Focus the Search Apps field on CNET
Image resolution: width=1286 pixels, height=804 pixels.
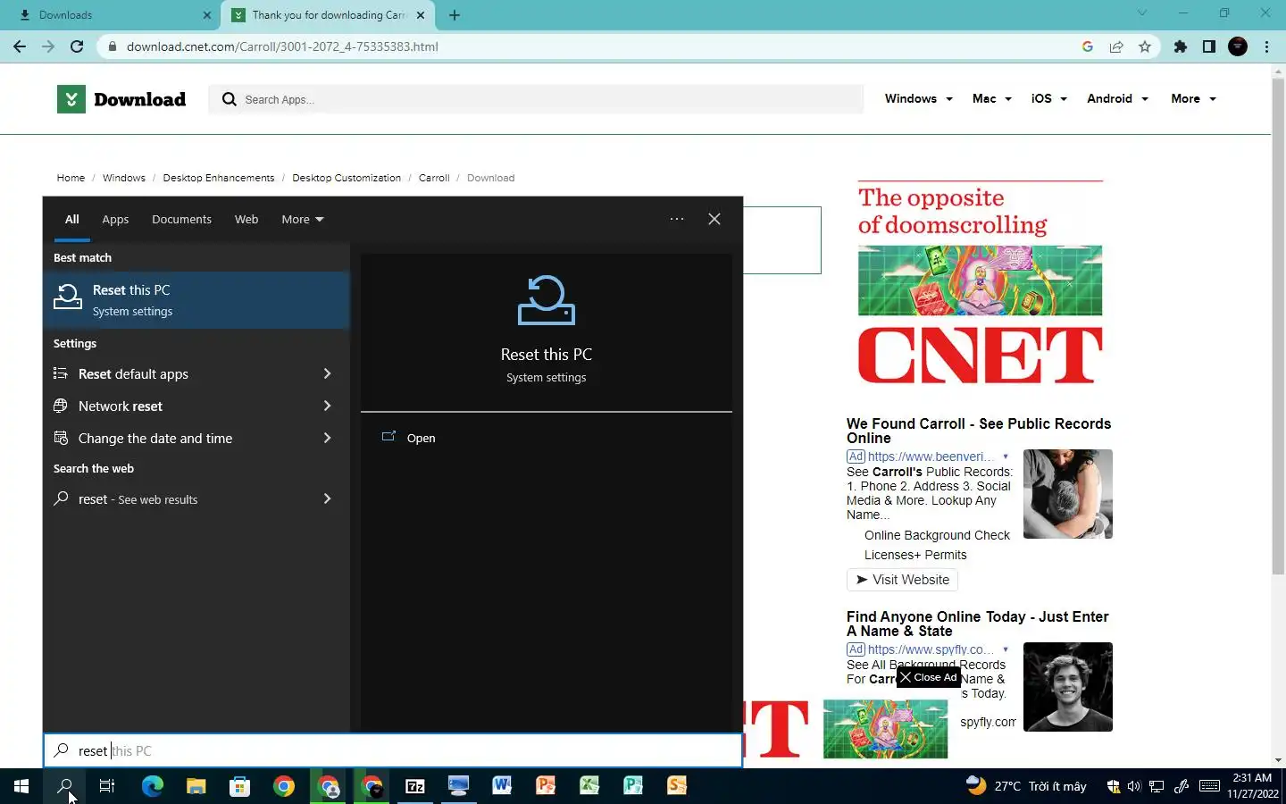coord(537,99)
